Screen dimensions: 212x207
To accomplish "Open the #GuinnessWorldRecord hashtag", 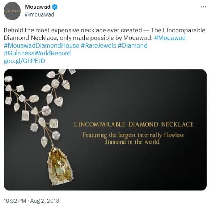I will click(37, 53).
